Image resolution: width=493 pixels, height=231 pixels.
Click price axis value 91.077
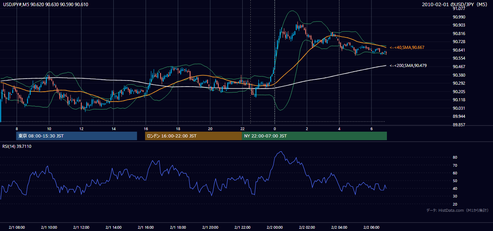coord(459,8)
